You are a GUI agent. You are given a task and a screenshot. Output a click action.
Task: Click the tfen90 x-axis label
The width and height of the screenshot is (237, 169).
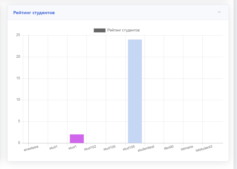pyautogui.click(x=169, y=147)
